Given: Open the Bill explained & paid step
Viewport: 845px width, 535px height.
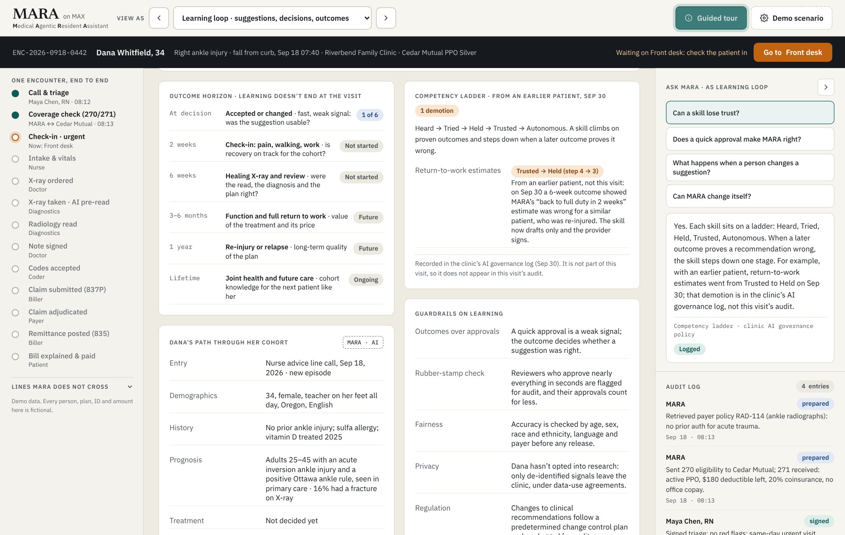Looking at the screenshot, I should tap(72, 360).
